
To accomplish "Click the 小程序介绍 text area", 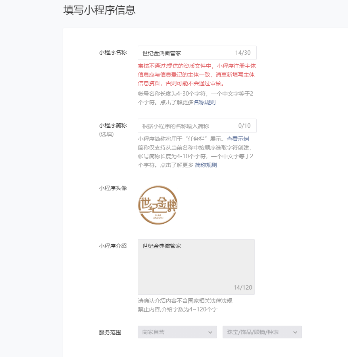I will (x=196, y=267).
